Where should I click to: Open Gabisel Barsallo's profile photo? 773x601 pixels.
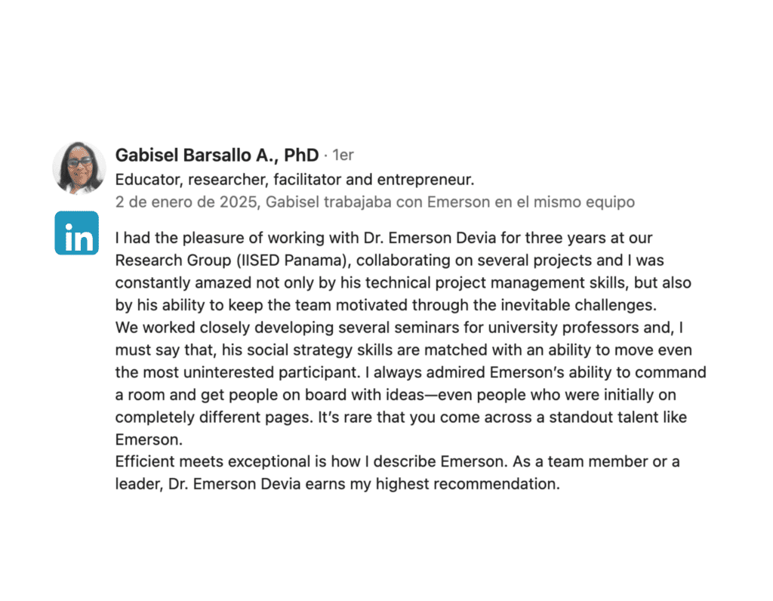tap(79, 167)
